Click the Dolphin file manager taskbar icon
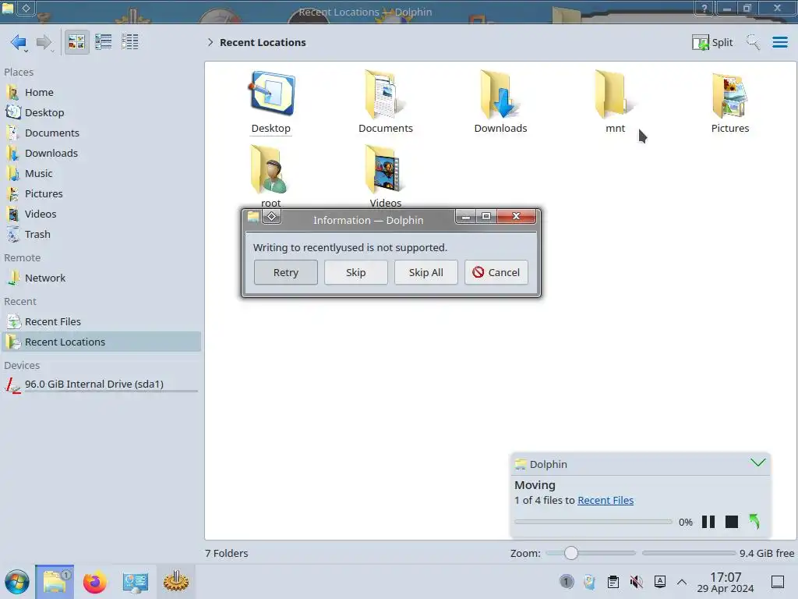The image size is (798, 599). click(55, 582)
